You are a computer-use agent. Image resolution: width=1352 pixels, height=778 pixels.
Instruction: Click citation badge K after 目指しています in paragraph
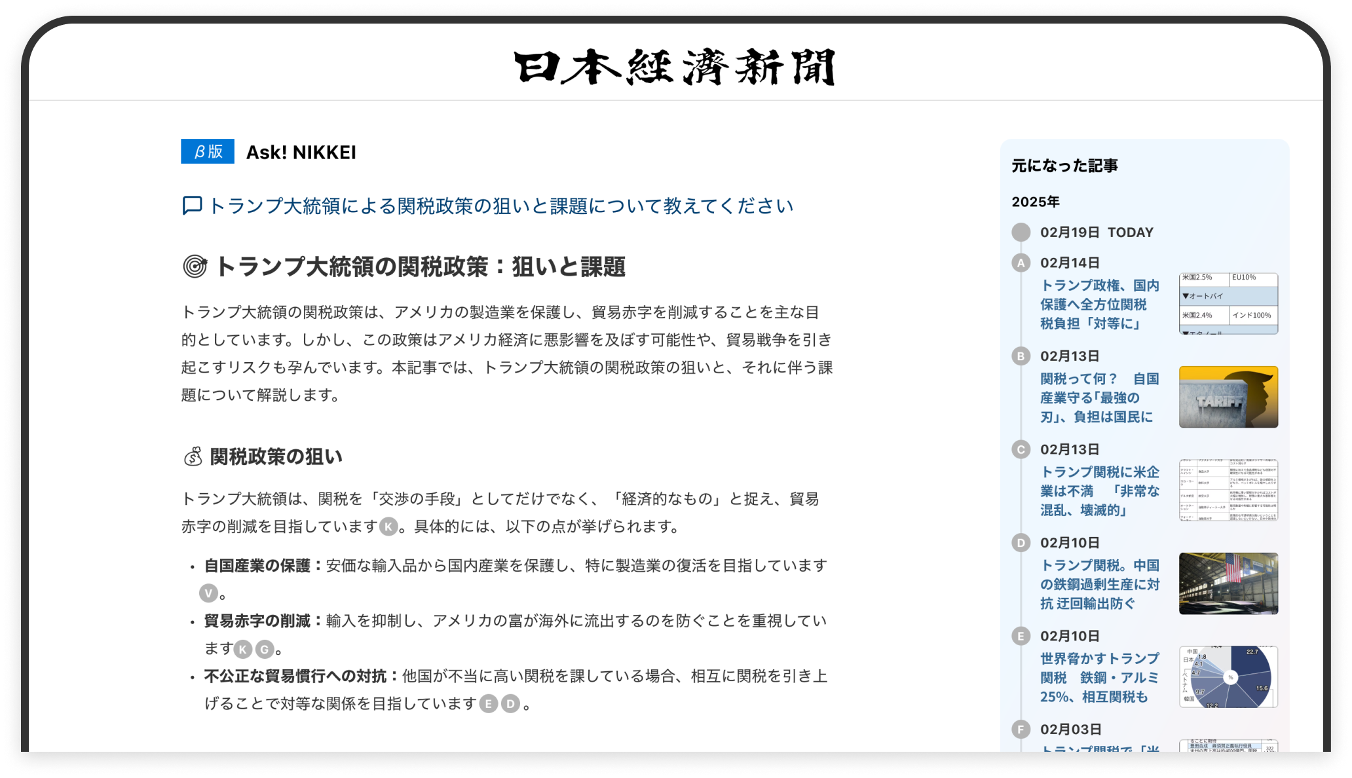point(388,527)
